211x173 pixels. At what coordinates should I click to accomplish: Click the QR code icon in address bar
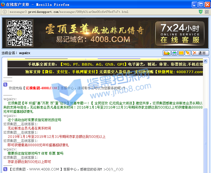pyautogui.click(x=207, y=12)
